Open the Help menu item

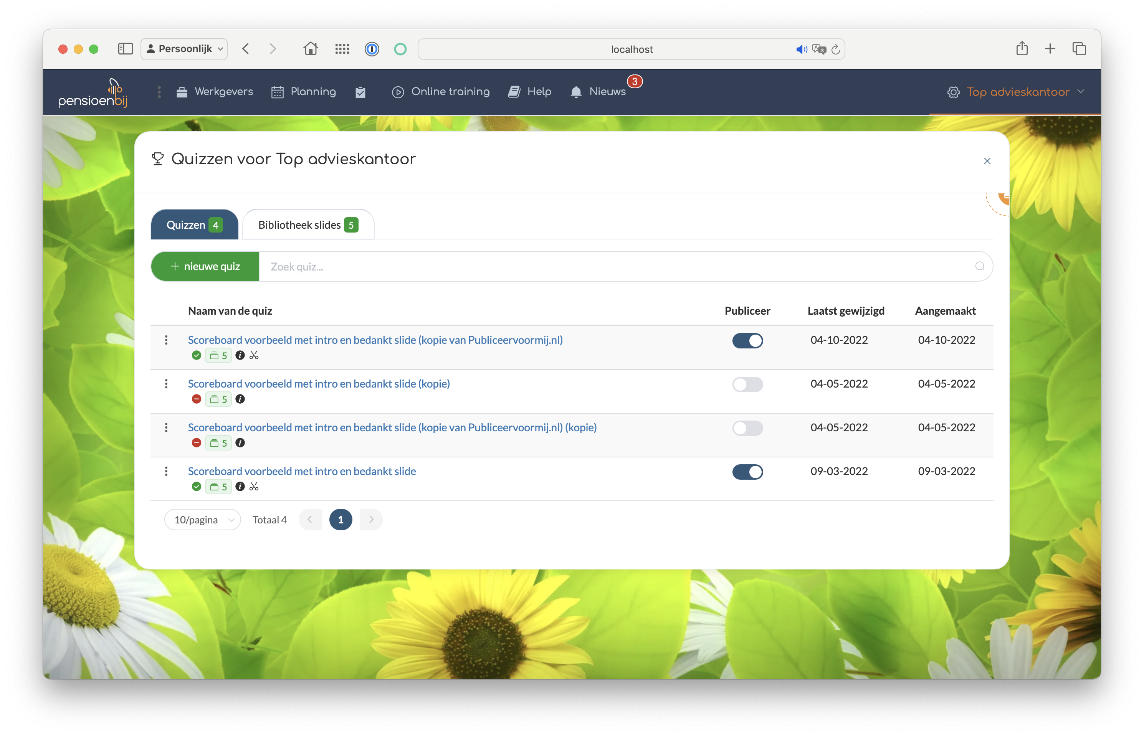[x=530, y=92]
